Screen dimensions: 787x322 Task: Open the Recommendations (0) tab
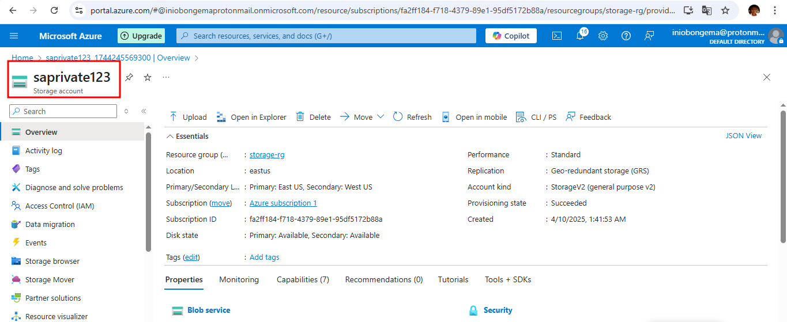pyautogui.click(x=384, y=280)
